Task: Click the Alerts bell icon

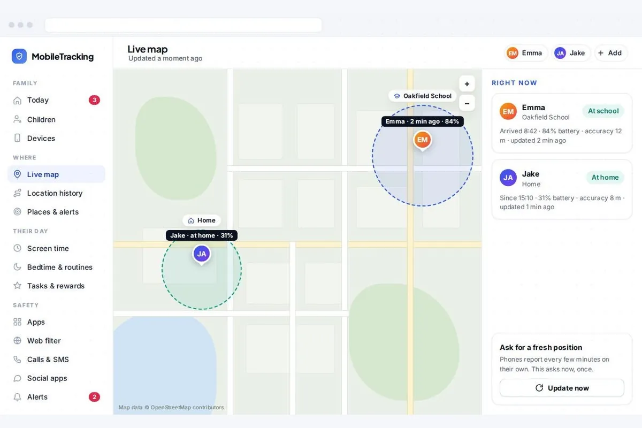Action: point(17,397)
